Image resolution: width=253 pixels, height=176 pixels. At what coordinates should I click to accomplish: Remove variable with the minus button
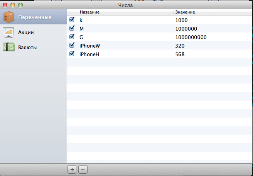coord(83,169)
